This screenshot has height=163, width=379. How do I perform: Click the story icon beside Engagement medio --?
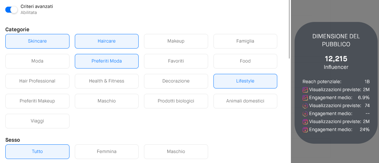tap(305, 114)
